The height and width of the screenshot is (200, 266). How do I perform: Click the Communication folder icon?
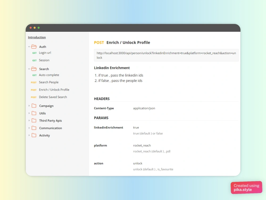pos(34,128)
